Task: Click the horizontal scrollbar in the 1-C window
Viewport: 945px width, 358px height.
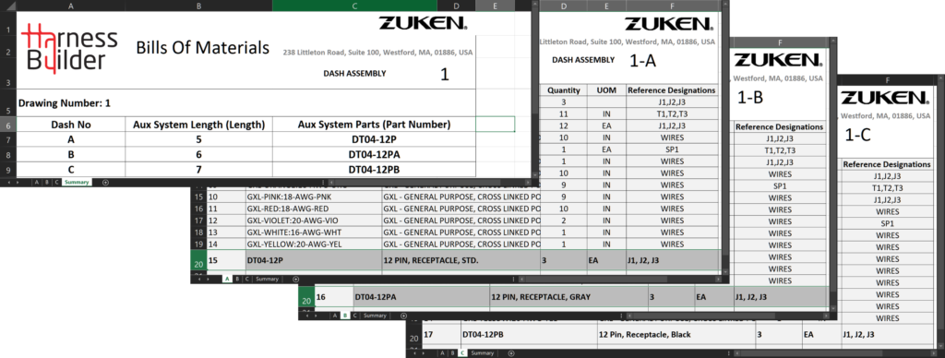Action: [x=834, y=353]
